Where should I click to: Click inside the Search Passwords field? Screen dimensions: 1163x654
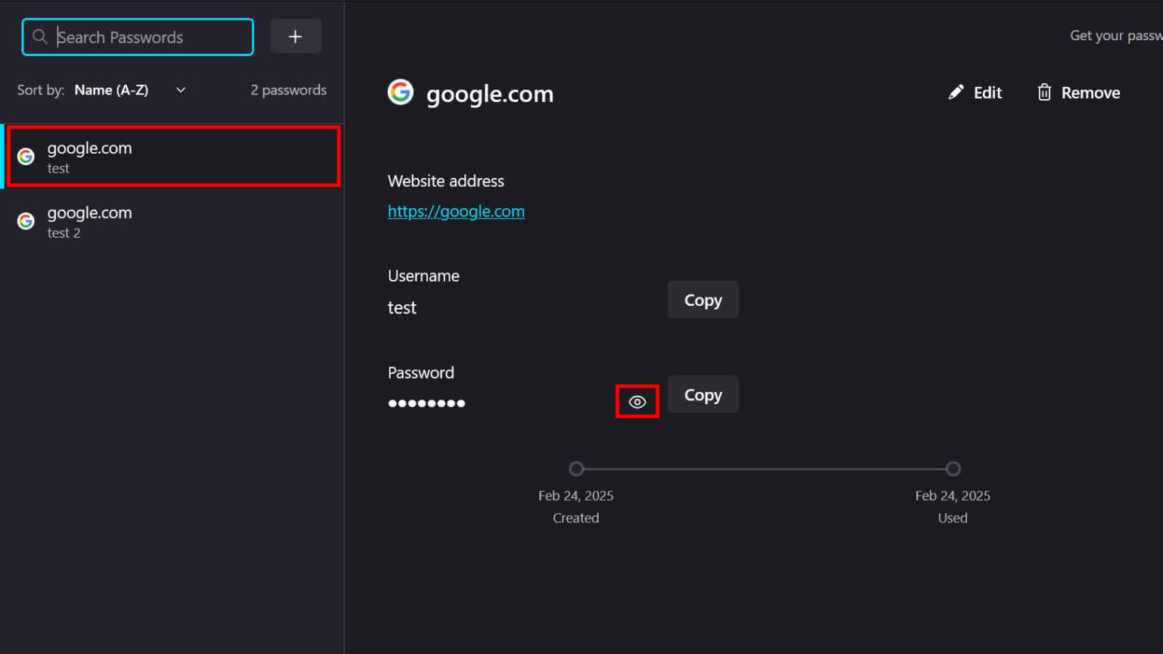tap(136, 36)
